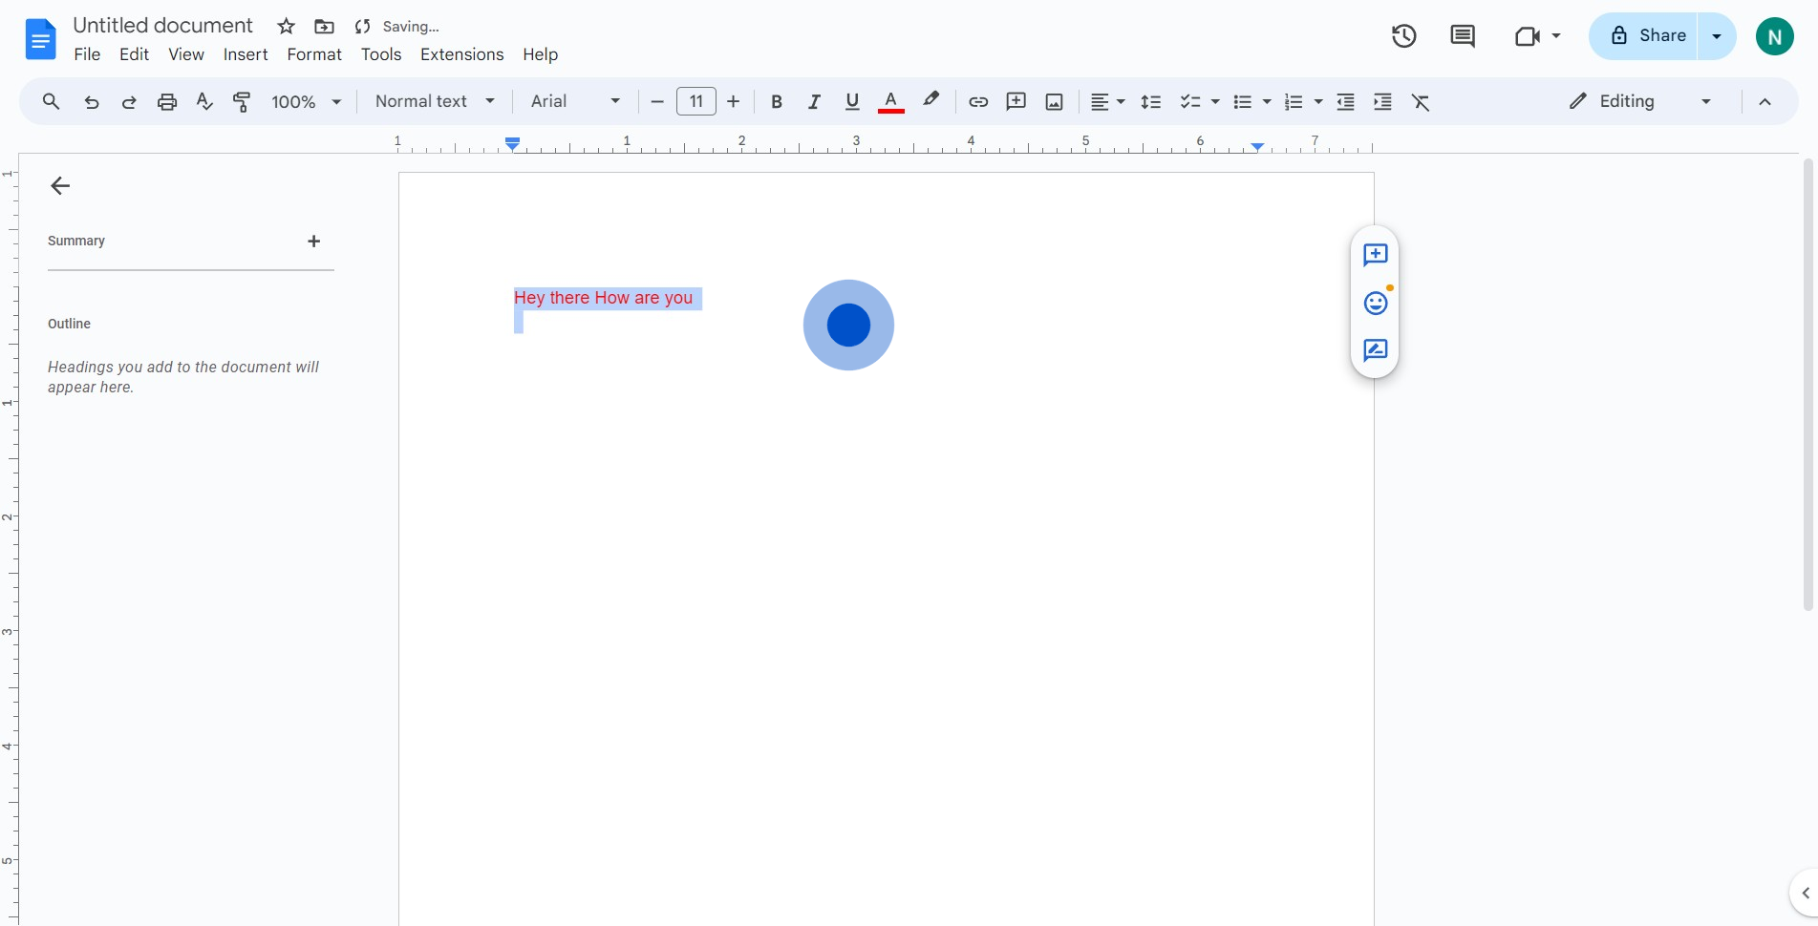Suggest edits from the floating side panel
This screenshot has width=1818, height=926.
click(x=1376, y=350)
